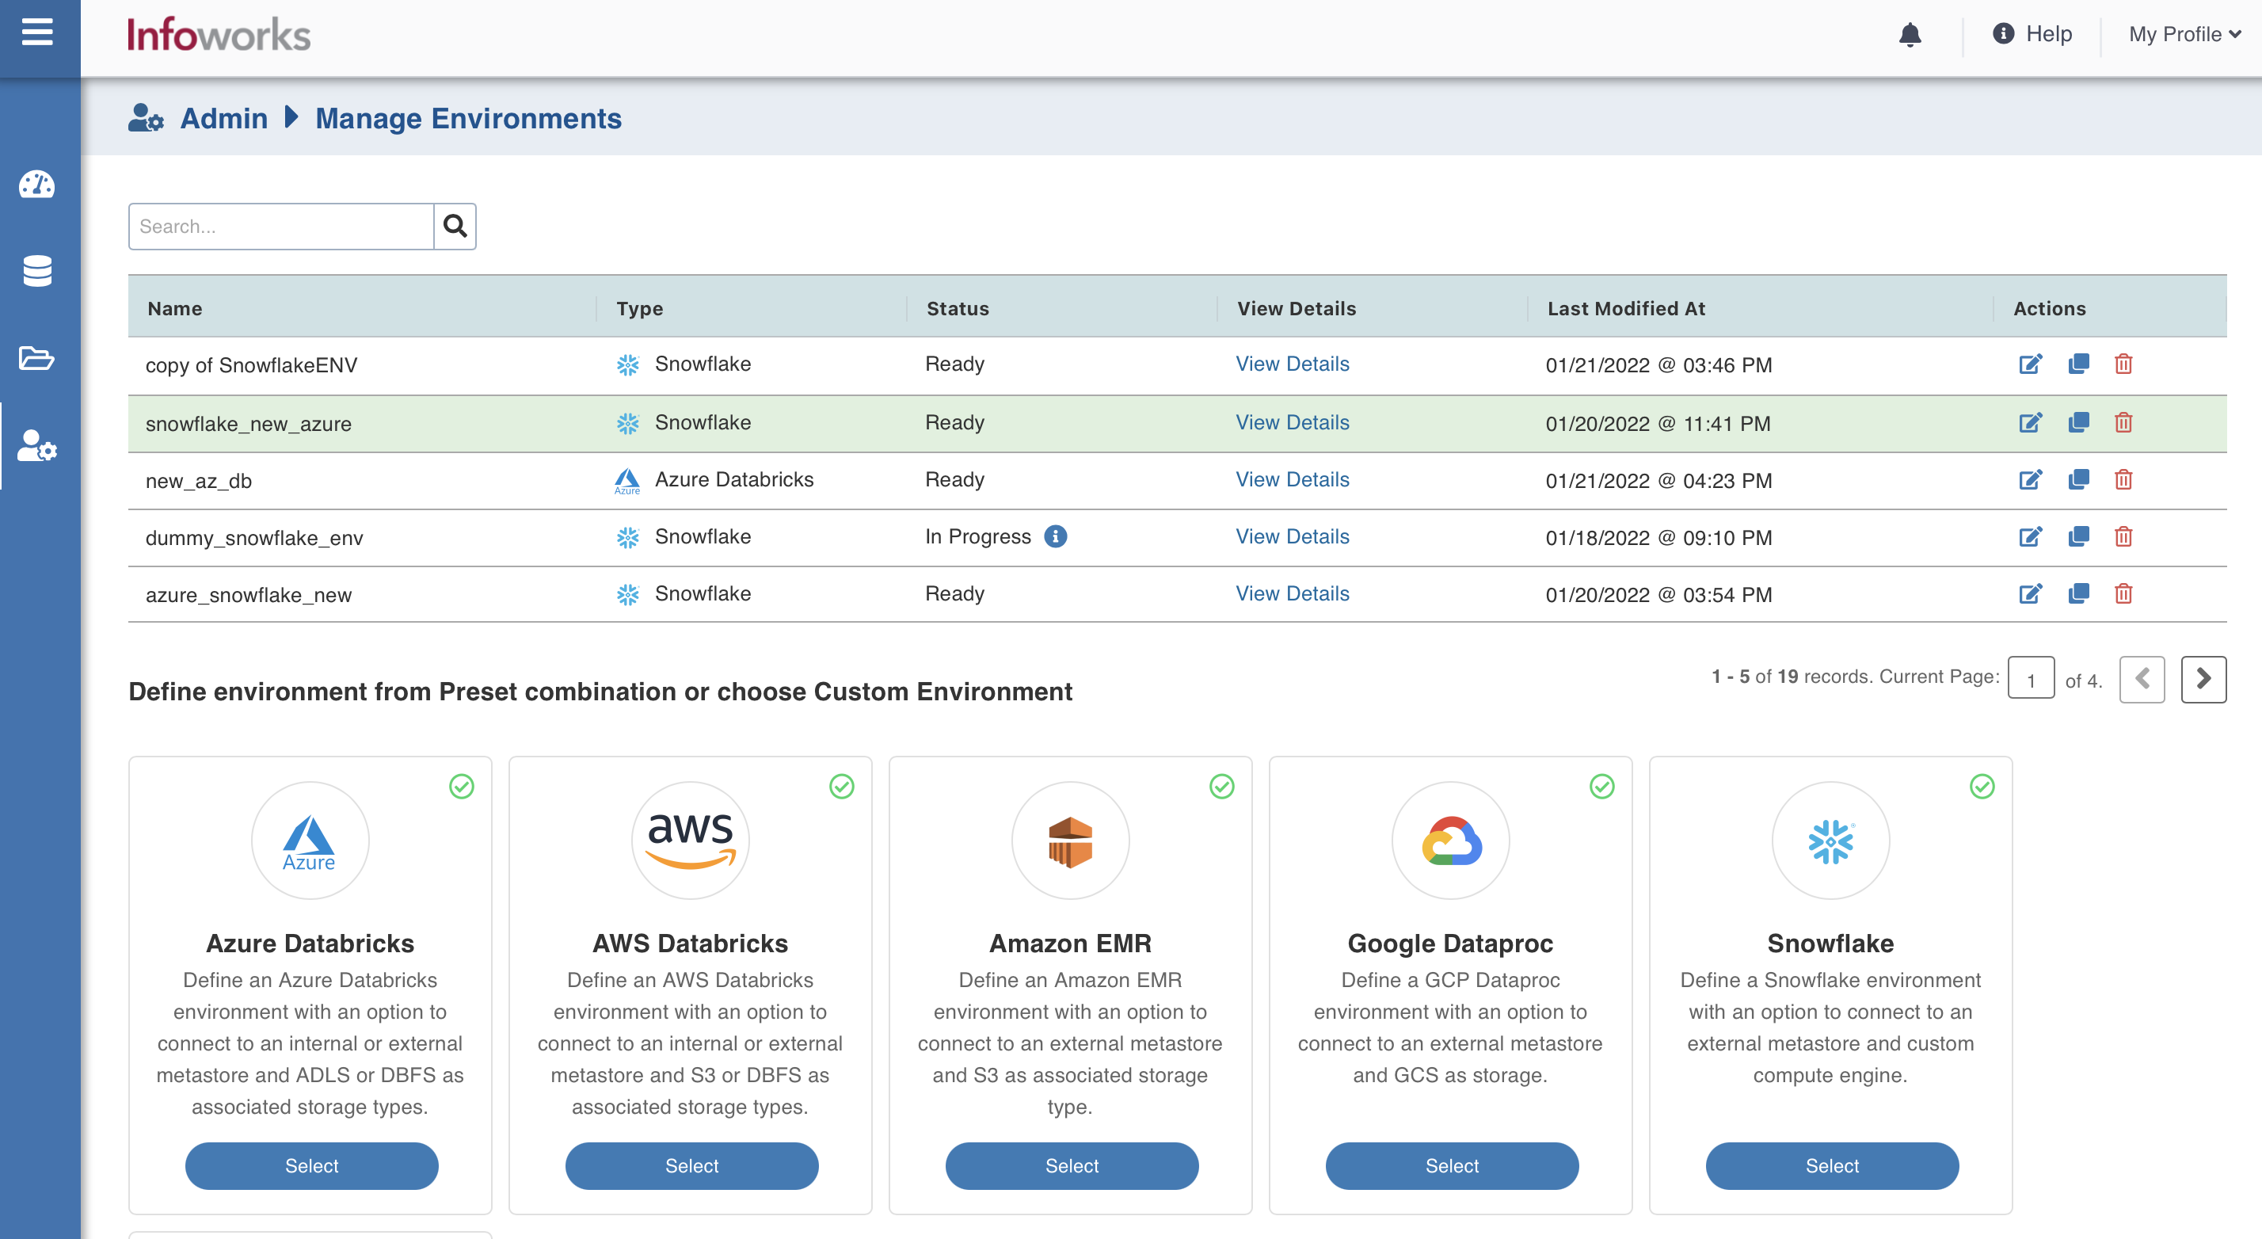Click Azure Databricks type cell
The width and height of the screenshot is (2262, 1239).
click(714, 479)
